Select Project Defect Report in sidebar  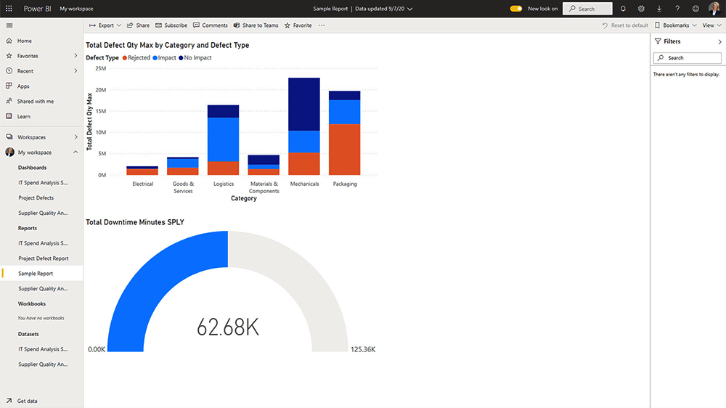click(43, 258)
